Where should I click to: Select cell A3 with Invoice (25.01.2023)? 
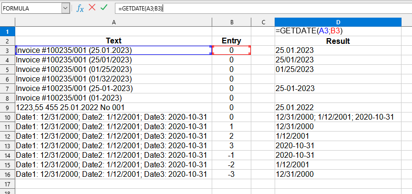click(x=113, y=51)
